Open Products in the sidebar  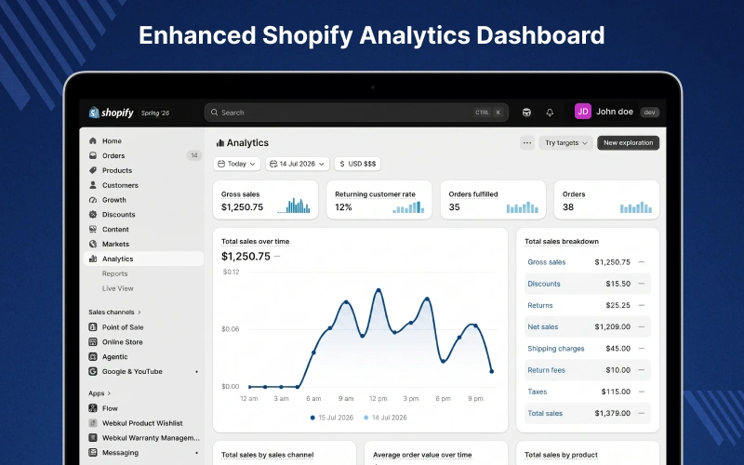144,170
